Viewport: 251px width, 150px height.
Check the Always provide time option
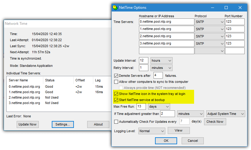[x=121, y=88]
